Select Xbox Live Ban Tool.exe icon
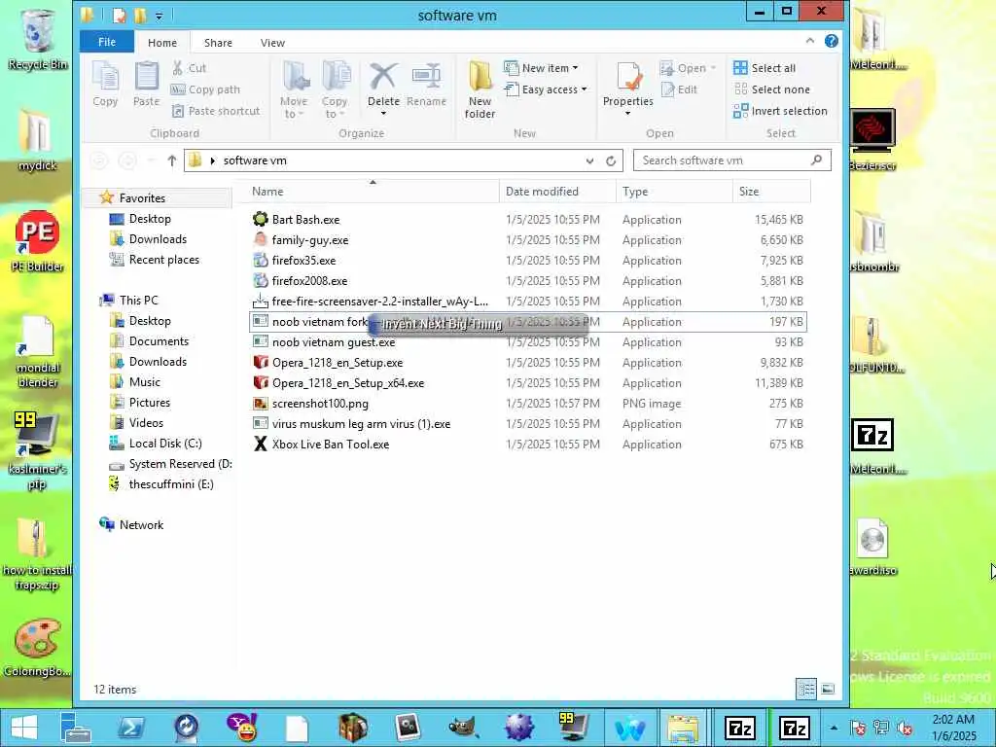Screen dimensions: 996x747 click(x=261, y=444)
